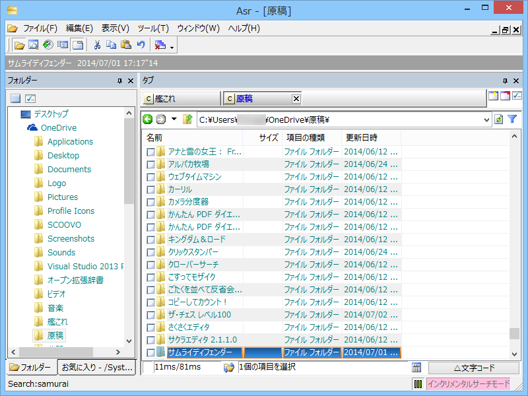Check the box for キングダム＆ロード

(x=151, y=240)
